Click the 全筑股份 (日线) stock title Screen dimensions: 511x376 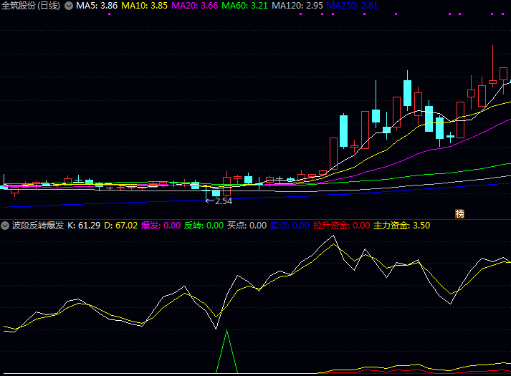[x=31, y=6]
